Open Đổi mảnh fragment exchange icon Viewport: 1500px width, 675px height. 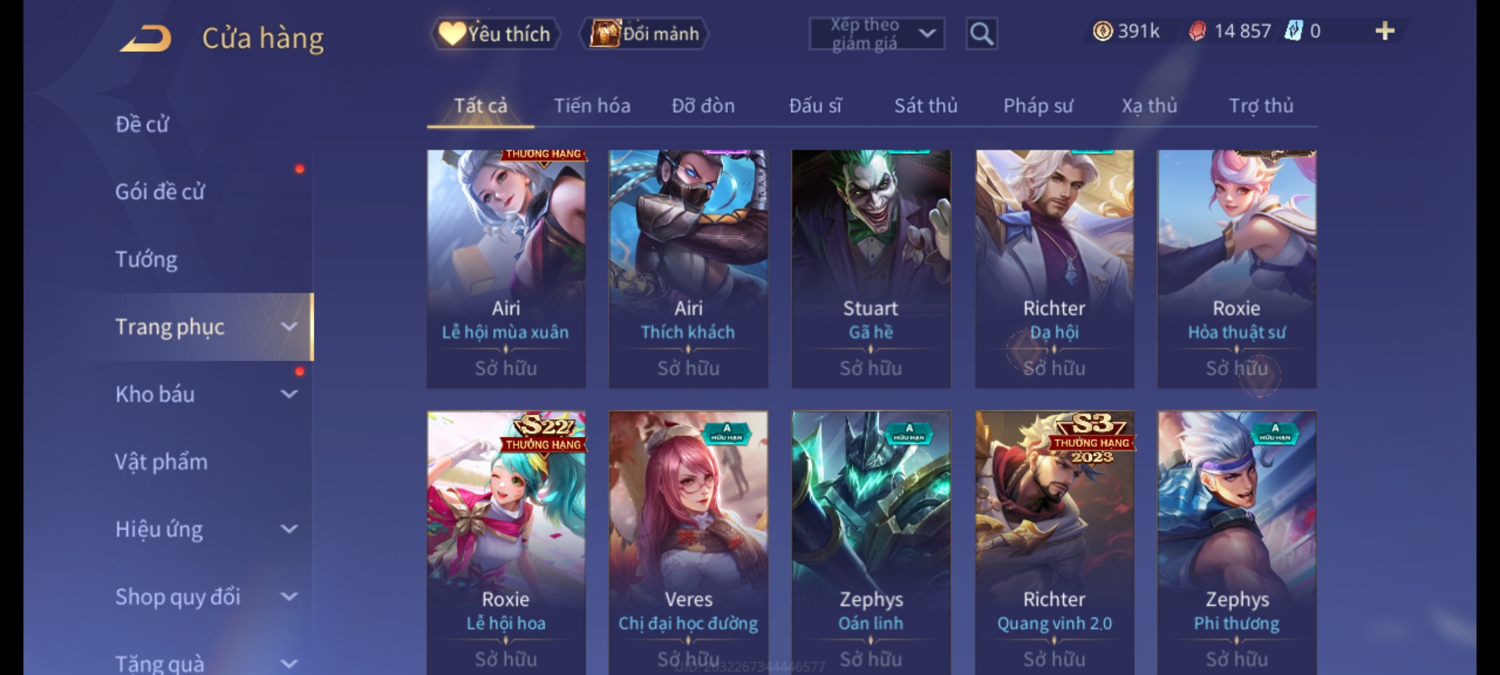(x=644, y=34)
